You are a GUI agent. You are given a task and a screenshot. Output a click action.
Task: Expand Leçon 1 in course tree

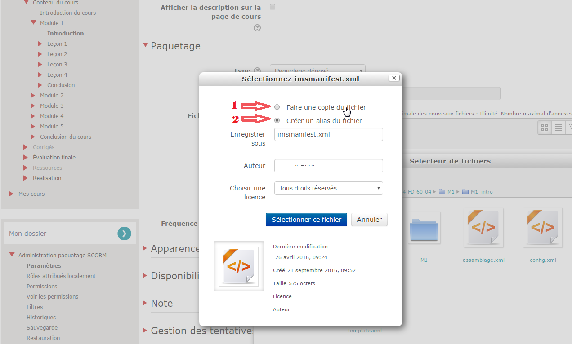[x=40, y=44]
